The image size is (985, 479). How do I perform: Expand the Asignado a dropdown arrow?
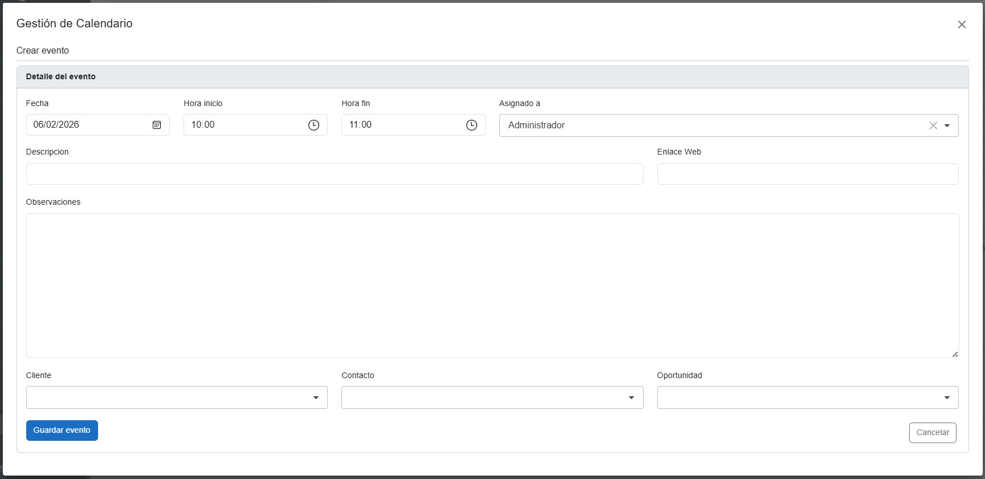point(947,125)
